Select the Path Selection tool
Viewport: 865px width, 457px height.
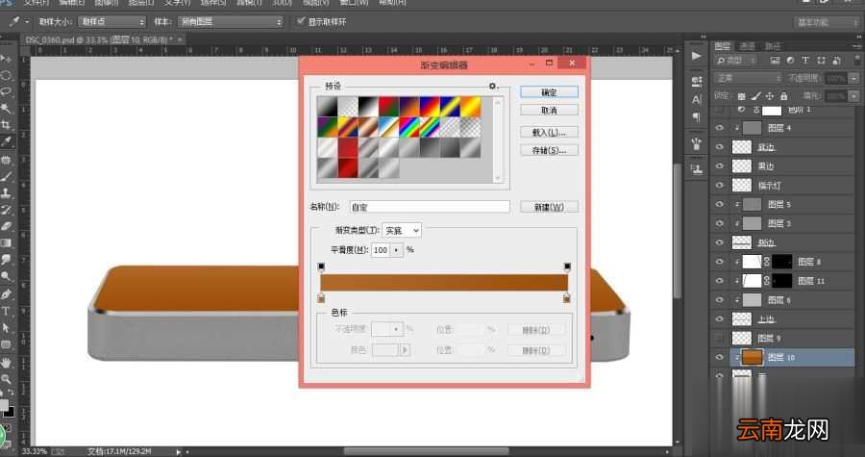(6, 328)
